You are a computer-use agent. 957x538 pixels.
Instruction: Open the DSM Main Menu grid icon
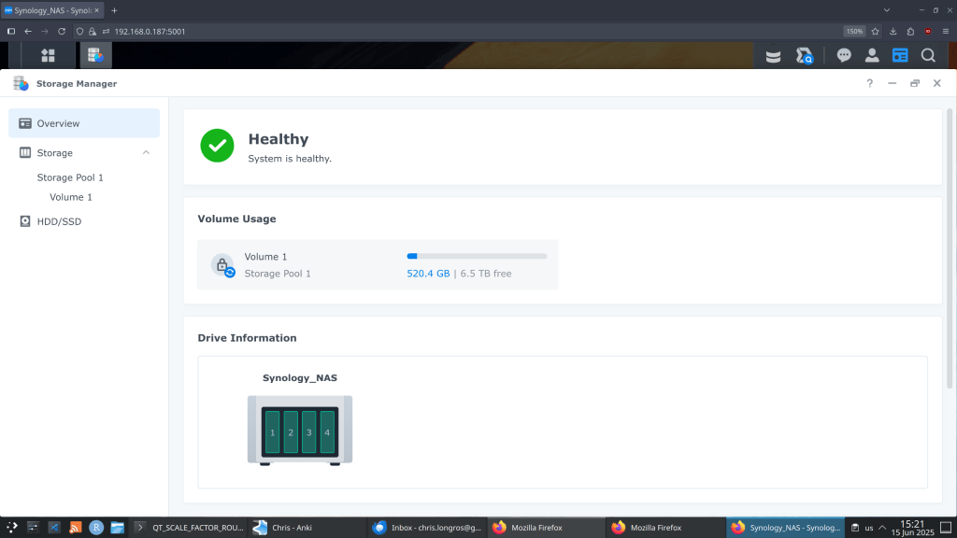pos(48,55)
